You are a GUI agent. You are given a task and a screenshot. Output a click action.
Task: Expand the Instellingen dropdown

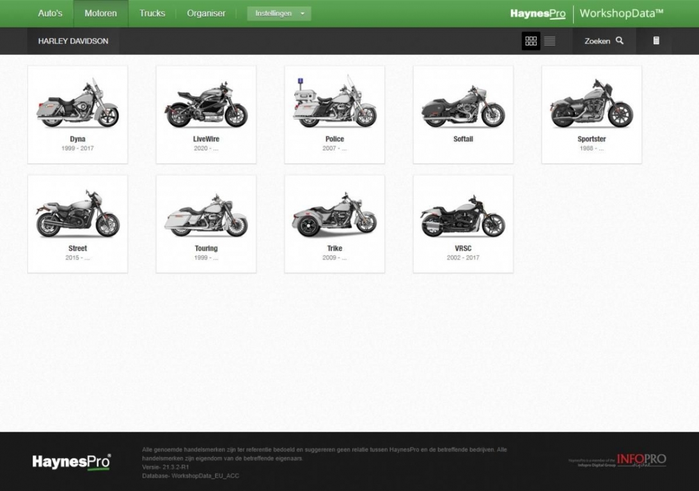[279, 13]
